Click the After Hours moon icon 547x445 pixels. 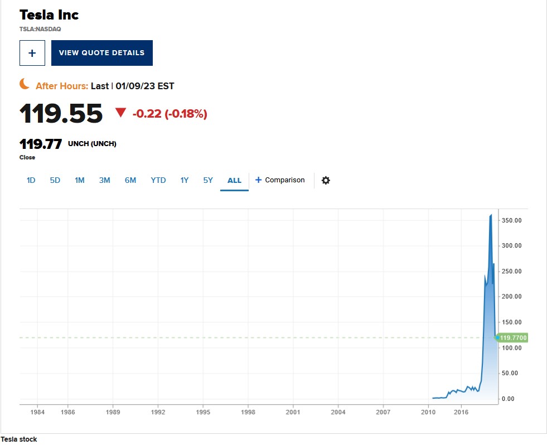click(25, 84)
